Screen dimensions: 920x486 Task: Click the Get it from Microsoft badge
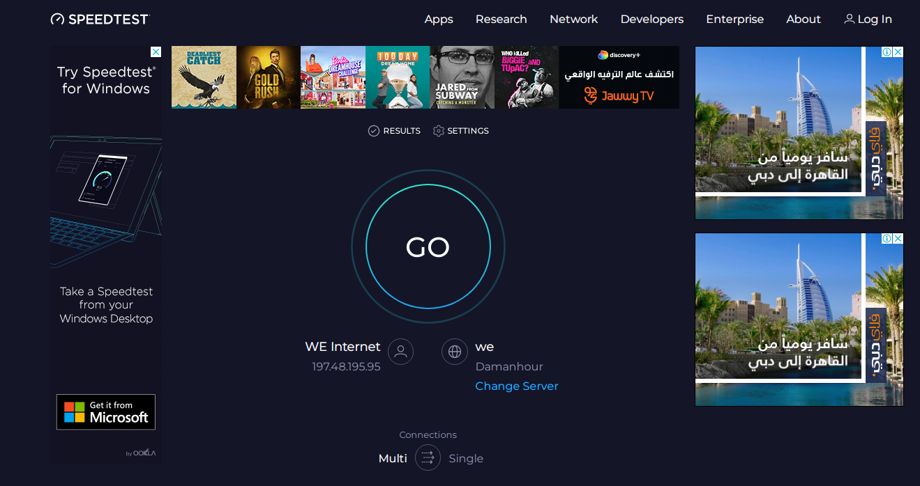point(106,412)
